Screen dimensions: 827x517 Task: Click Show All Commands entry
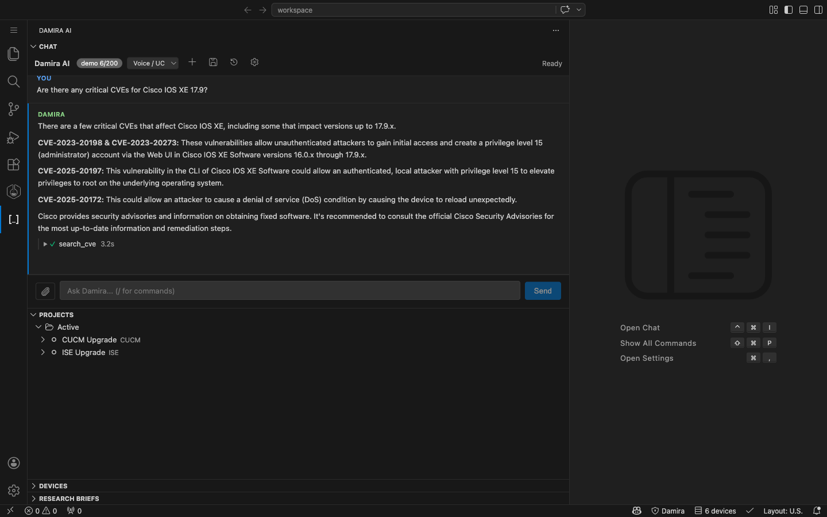658,343
